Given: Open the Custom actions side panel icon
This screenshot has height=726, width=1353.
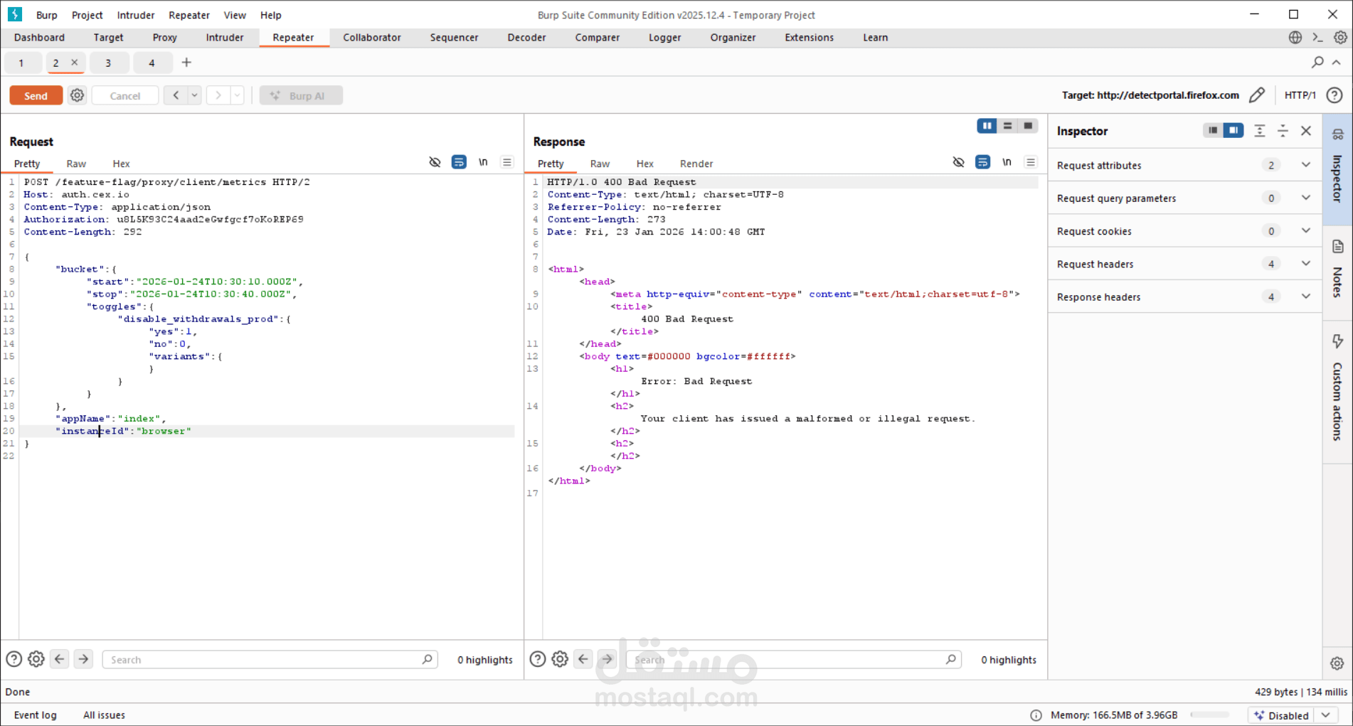Looking at the screenshot, I should click(1337, 342).
